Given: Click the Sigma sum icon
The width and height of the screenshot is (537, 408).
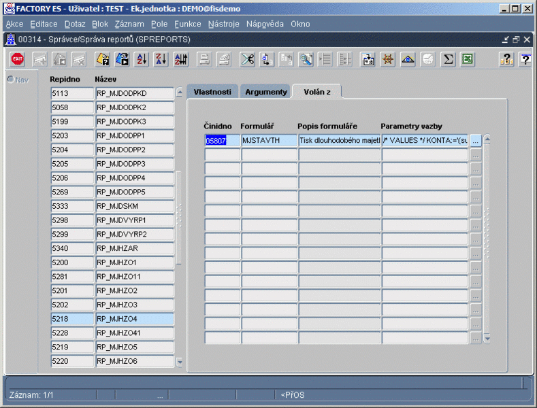Looking at the screenshot, I should (x=448, y=60).
